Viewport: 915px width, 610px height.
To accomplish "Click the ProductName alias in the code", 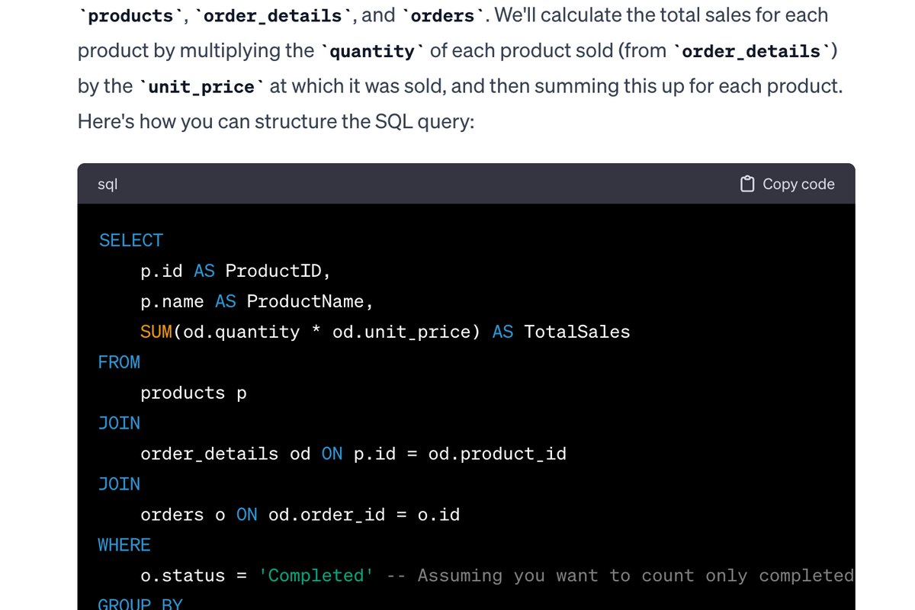I will pos(305,301).
